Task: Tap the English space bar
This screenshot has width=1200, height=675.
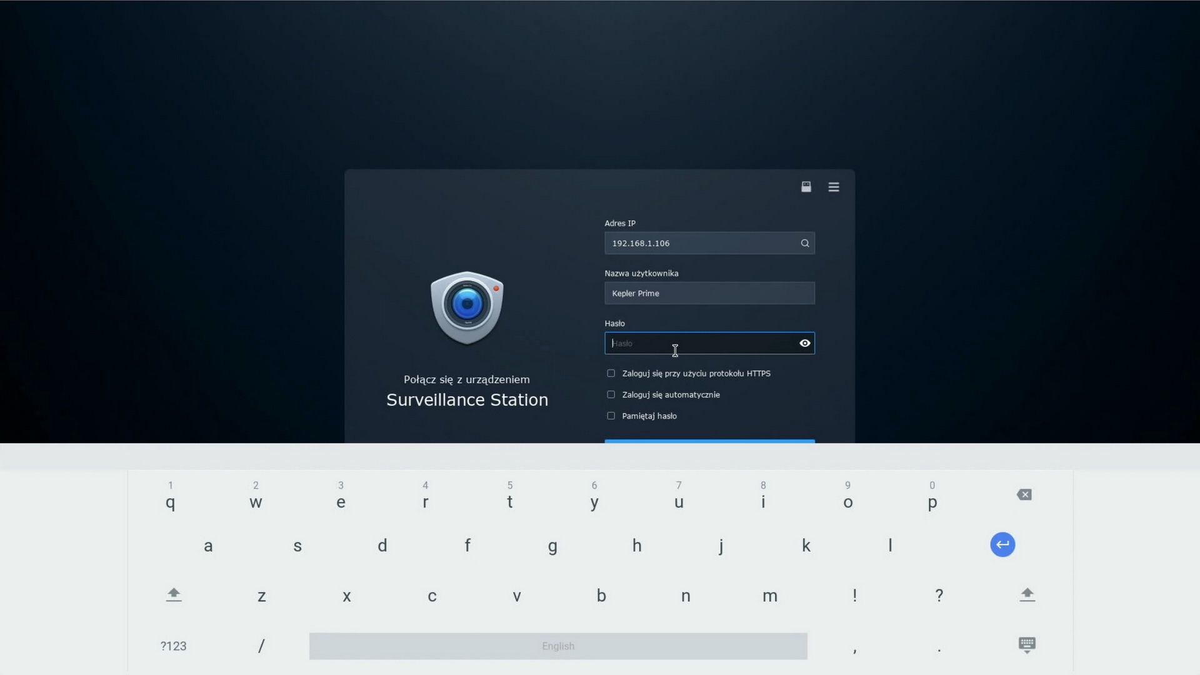Action: 558,646
